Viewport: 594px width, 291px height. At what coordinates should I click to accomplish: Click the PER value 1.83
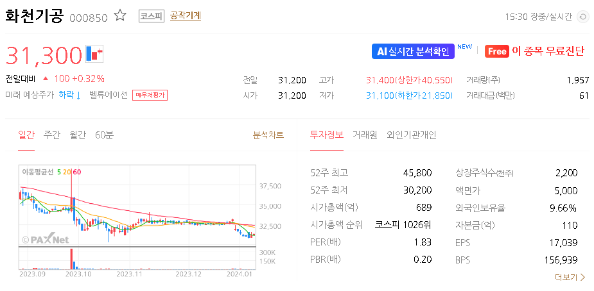pos(423,242)
